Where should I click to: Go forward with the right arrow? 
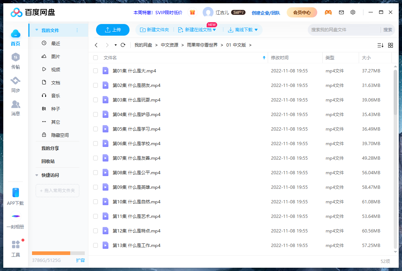(107, 45)
